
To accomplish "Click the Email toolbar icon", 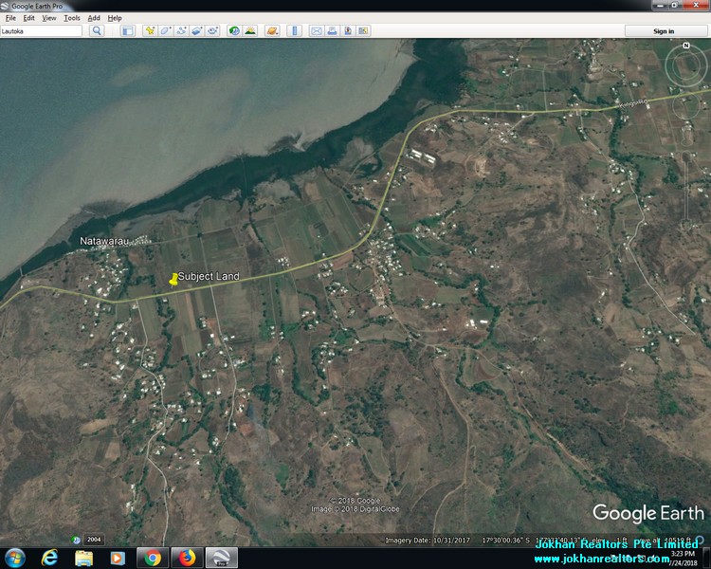I will coord(317,30).
